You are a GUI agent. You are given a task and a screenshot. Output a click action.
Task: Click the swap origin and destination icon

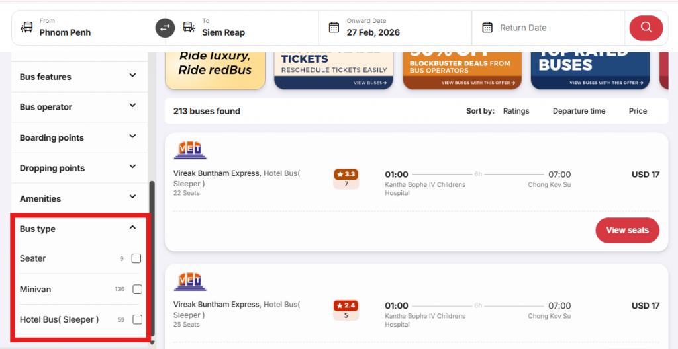click(x=165, y=28)
